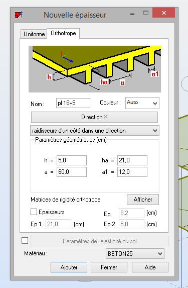Focus the h value field
This screenshot has width=188, height=288.
(72, 160)
